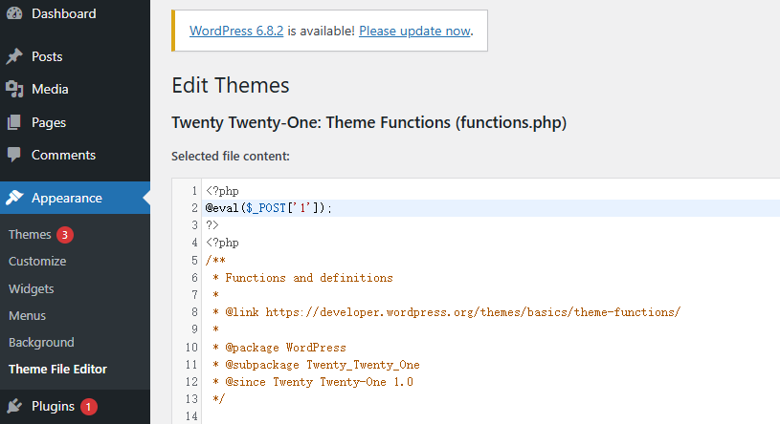The image size is (780, 424).
Task: Go to Themes submenu
Action: tap(30, 234)
